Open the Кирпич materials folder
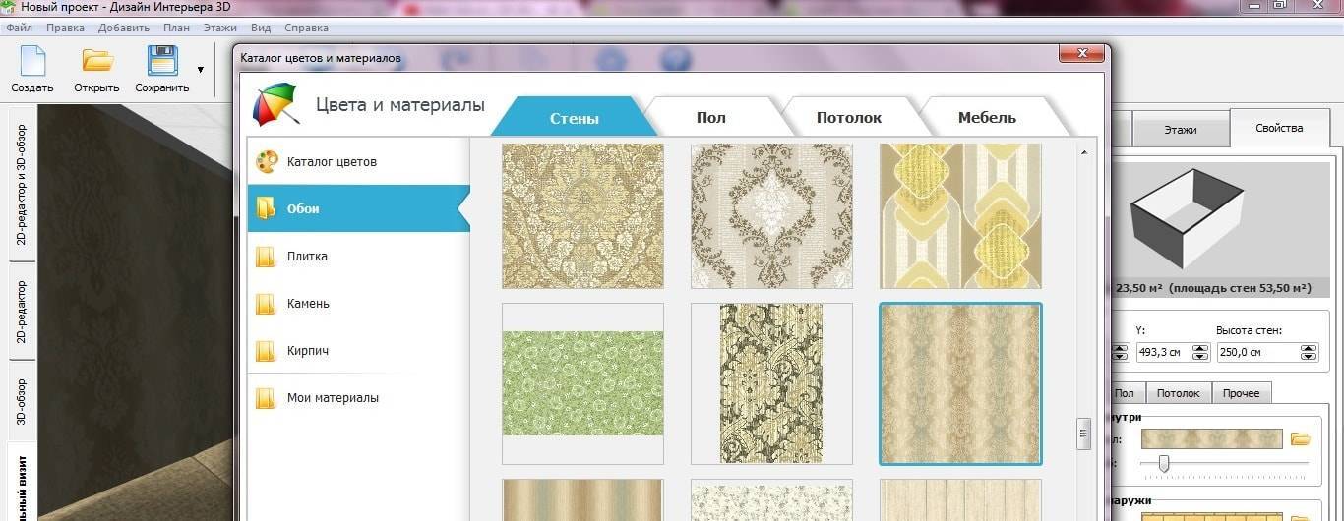 (307, 351)
